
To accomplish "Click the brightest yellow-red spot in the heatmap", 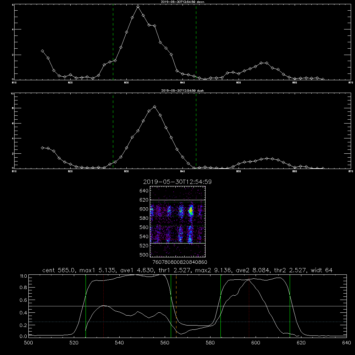I will coord(191,211).
